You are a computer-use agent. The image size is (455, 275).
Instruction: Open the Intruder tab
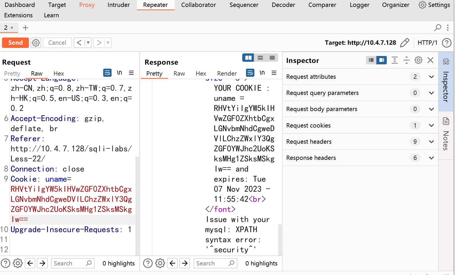tap(119, 5)
